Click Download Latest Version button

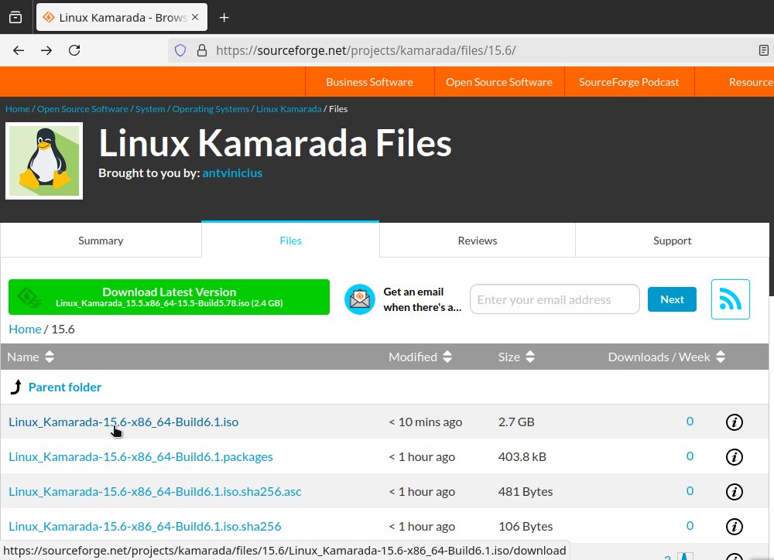click(x=169, y=297)
